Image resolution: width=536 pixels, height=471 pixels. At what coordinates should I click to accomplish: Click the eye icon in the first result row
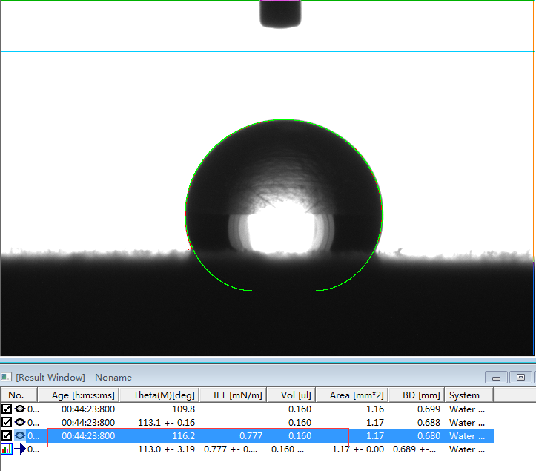[x=20, y=409]
